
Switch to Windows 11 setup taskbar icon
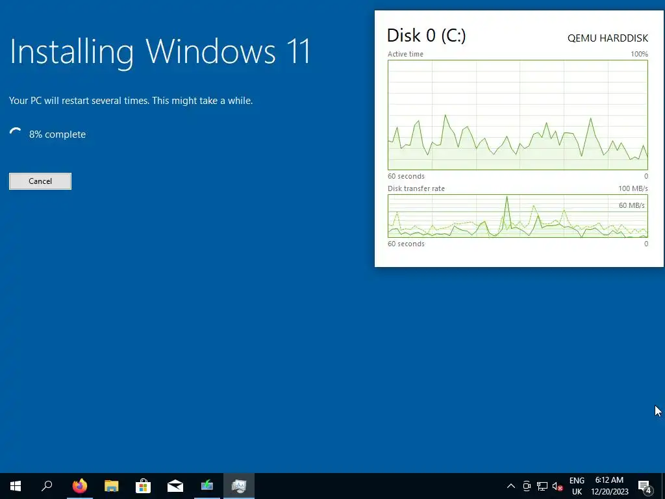pyautogui.click(x=207, y=486)
